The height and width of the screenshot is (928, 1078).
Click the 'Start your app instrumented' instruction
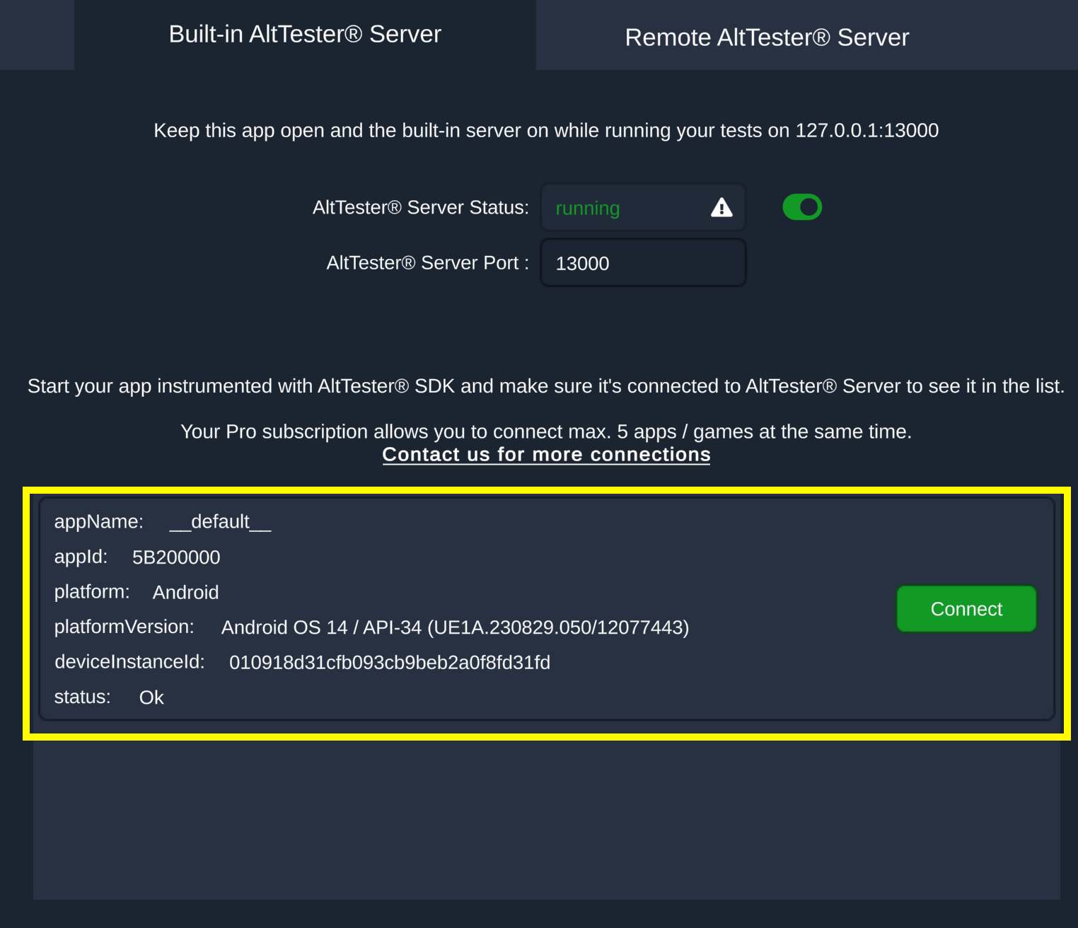[x=546, y=386]
